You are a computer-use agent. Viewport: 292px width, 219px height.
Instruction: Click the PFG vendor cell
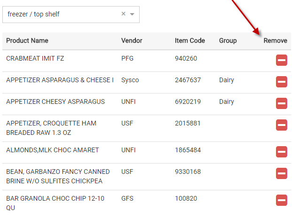127,59
